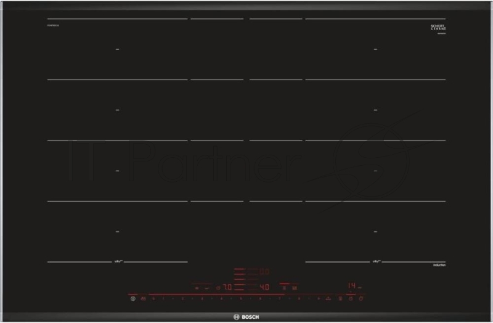Tap the 14 timer display
Screen dimensions: 493x323
(351, 286)
